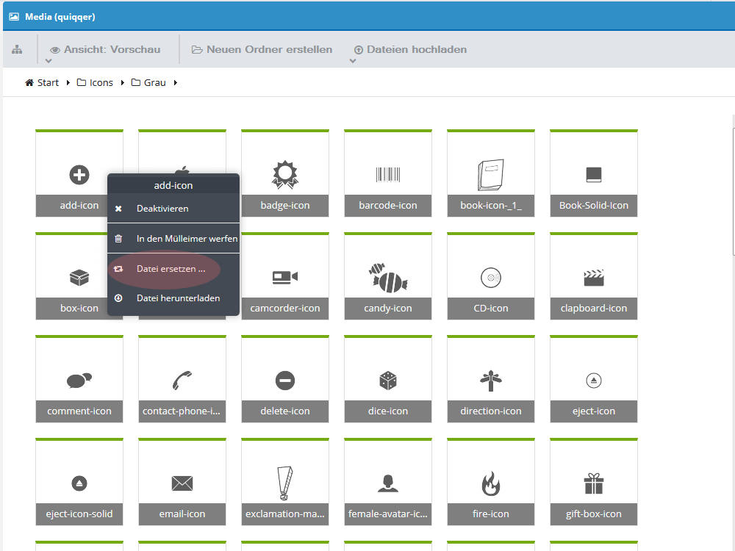Open the dropdown chevron under Dateien hochladen
The width and height of the screenshot is (735, 551).
pyautogui.click(x=353, y=61)
